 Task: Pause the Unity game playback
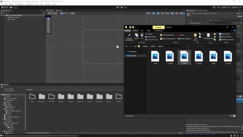[121, 7]
